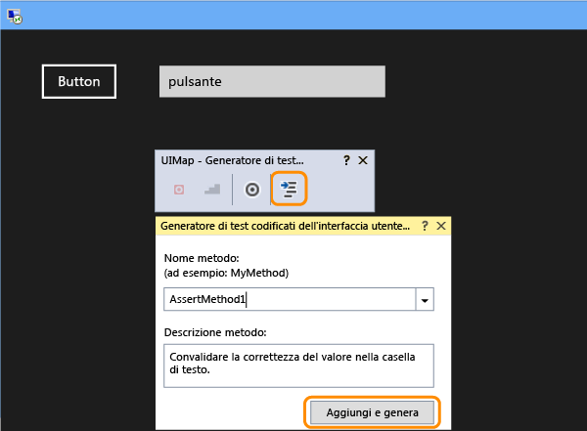
Task: Click the remote desktop icon in title bar
Action: [15, 16]
